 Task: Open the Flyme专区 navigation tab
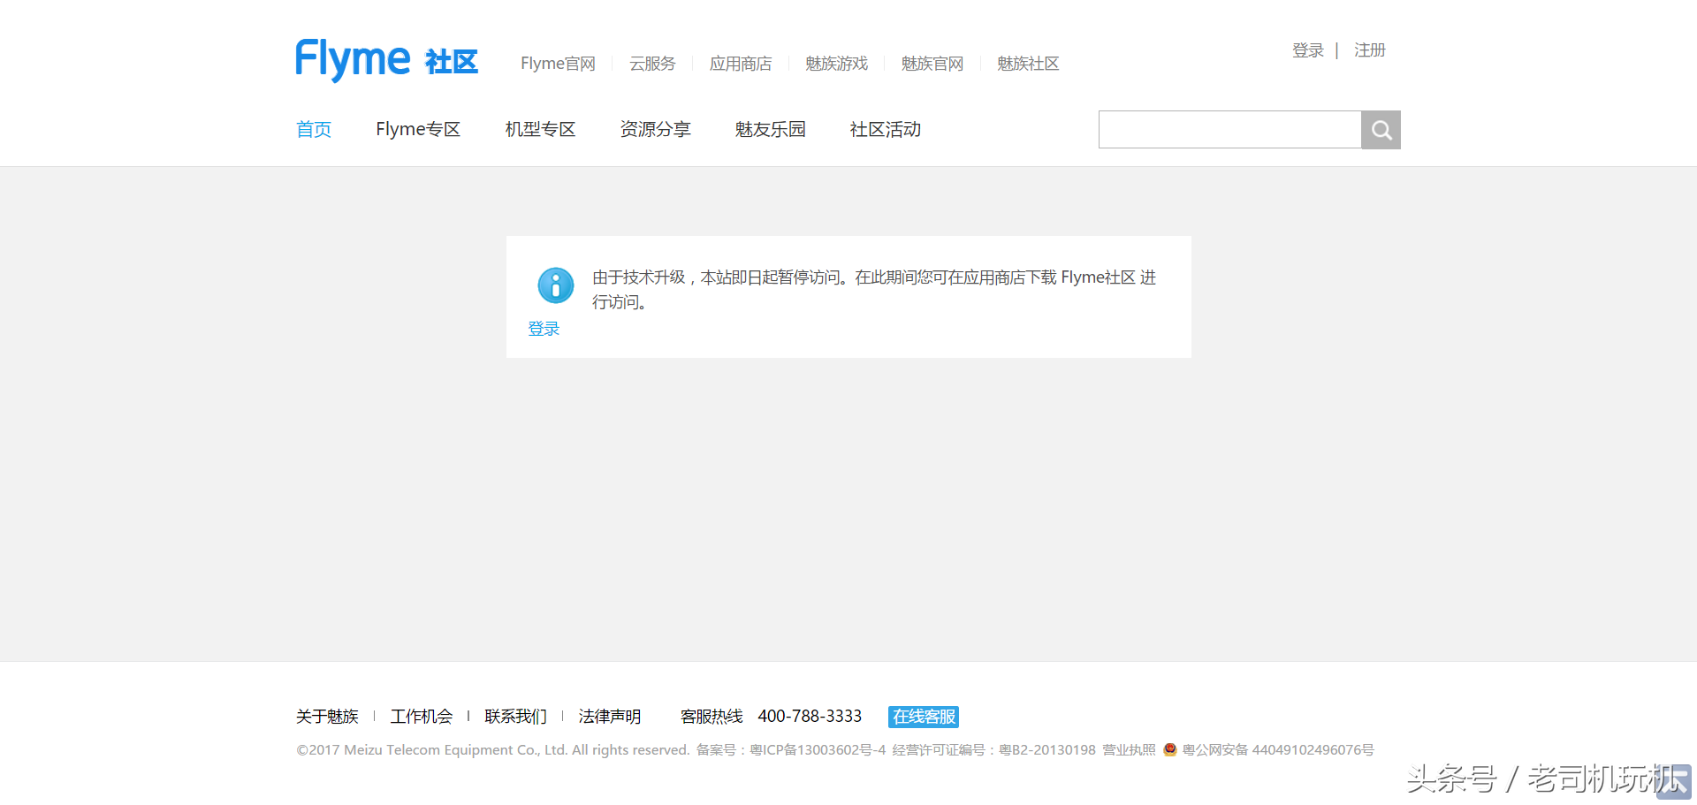418,130
